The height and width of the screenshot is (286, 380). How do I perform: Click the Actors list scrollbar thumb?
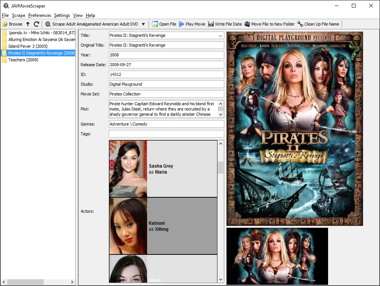click(220, 168)
